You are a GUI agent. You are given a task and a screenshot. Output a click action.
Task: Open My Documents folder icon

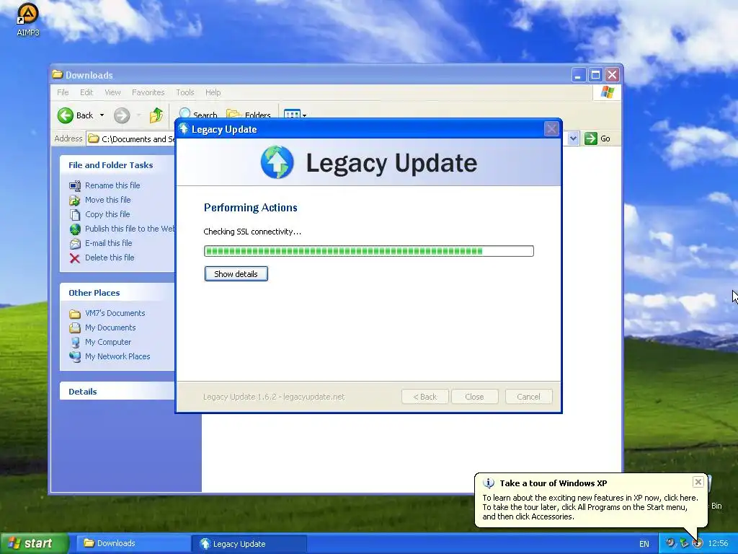click(x=75, y=328)
